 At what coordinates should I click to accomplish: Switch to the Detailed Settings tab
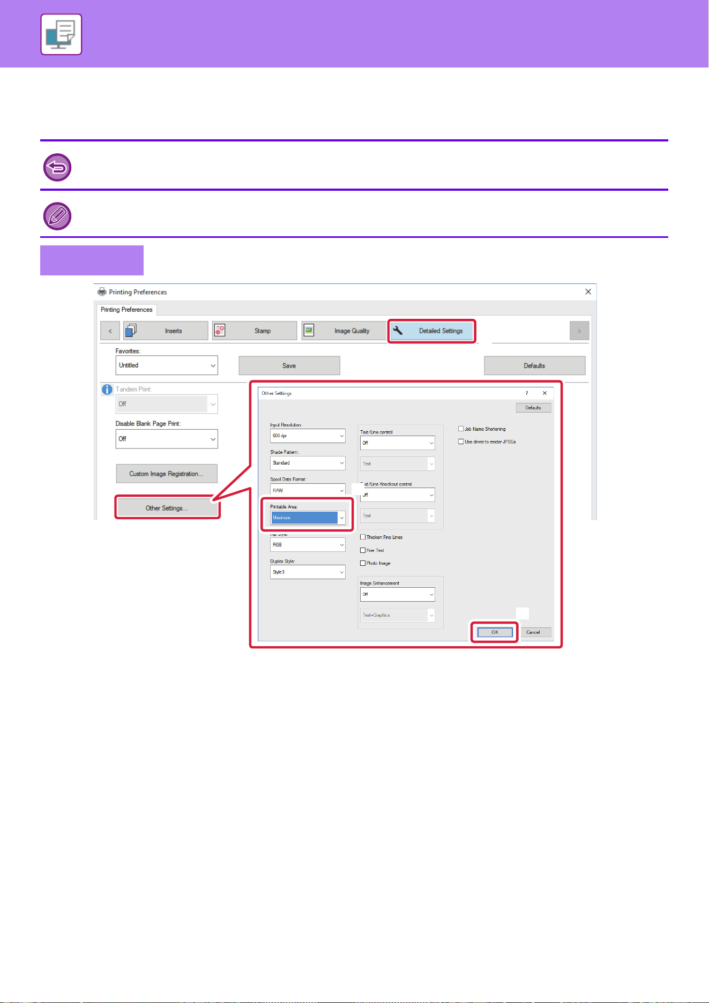[432, 331]
